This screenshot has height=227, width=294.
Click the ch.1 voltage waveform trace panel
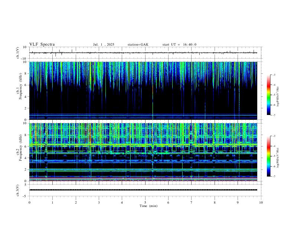coord(146,53)
